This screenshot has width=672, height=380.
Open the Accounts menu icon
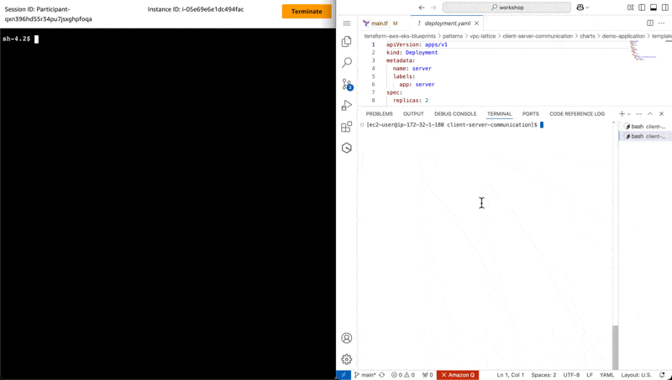pos(347,338)
